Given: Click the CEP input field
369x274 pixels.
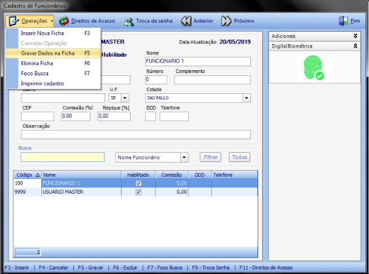Looking at the screenshot, I should click(37, 116).
